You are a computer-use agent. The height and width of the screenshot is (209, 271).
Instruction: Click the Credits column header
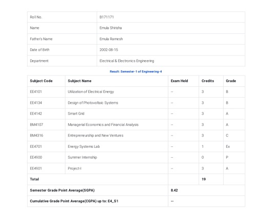[x=207, y=81]
